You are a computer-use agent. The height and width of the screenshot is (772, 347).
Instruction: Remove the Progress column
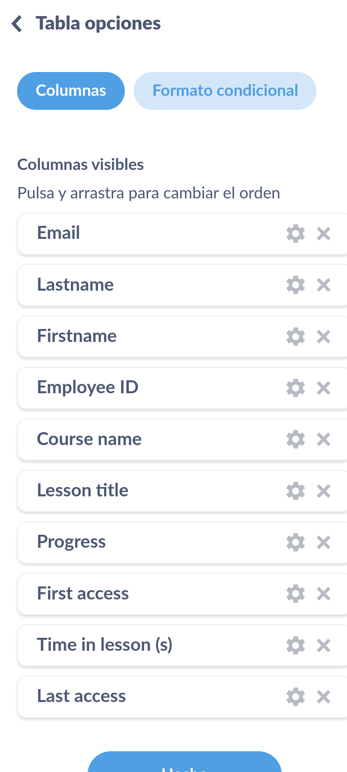323,542
